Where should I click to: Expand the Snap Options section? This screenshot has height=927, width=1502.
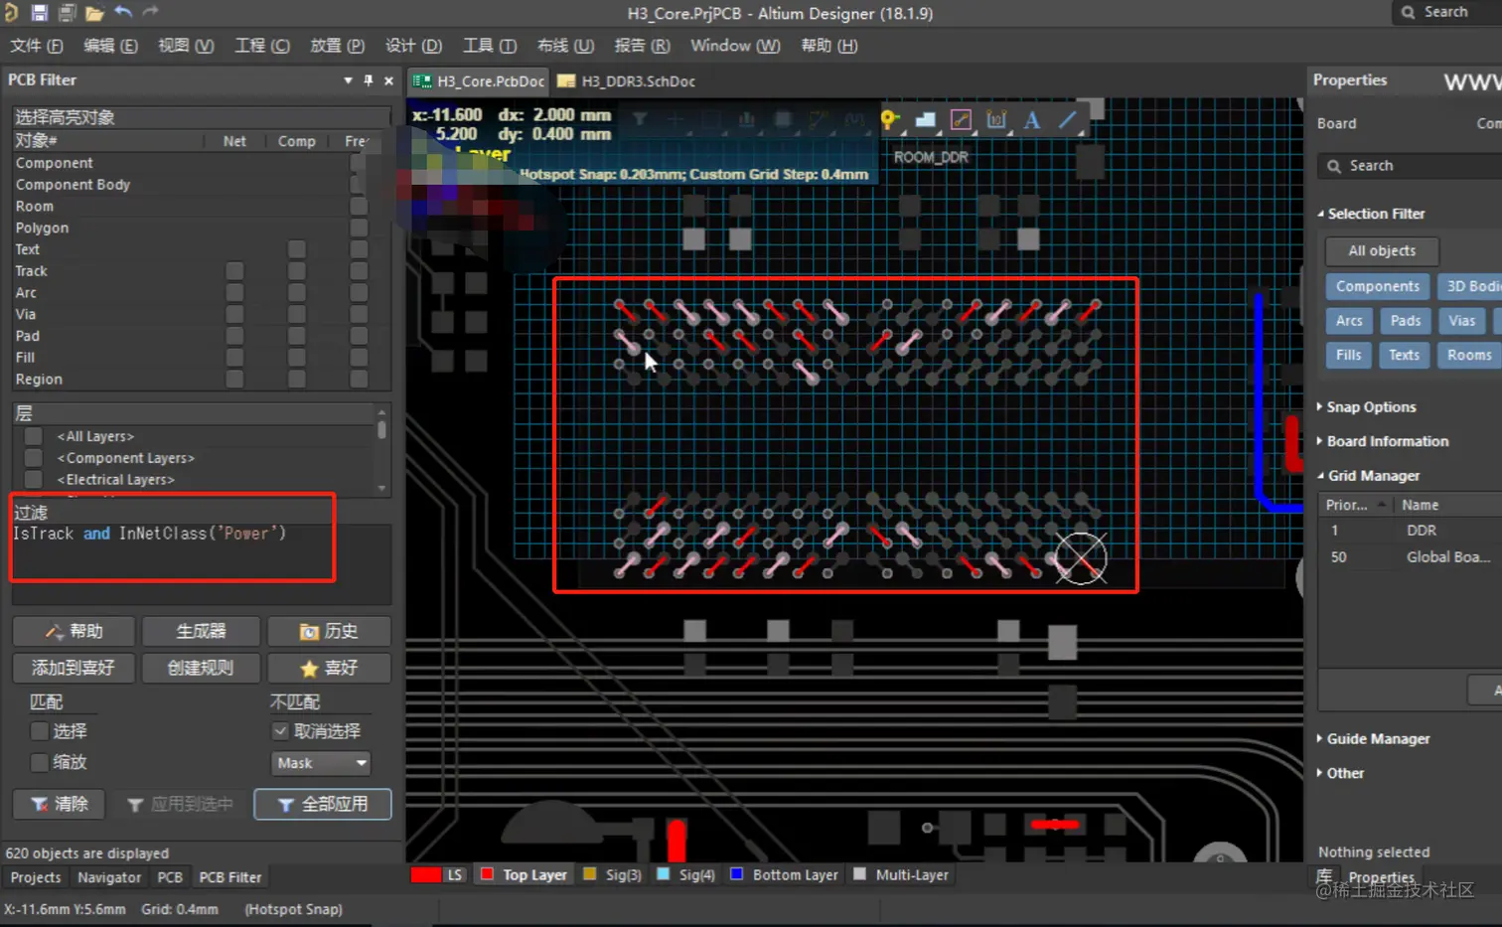tap(1320, 406)
